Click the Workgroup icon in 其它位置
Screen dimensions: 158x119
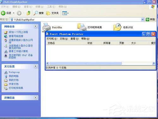(x=6, y=72)
